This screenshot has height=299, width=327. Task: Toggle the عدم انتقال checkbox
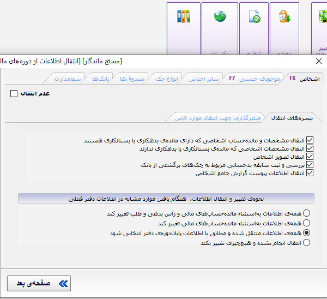(14, 94)
